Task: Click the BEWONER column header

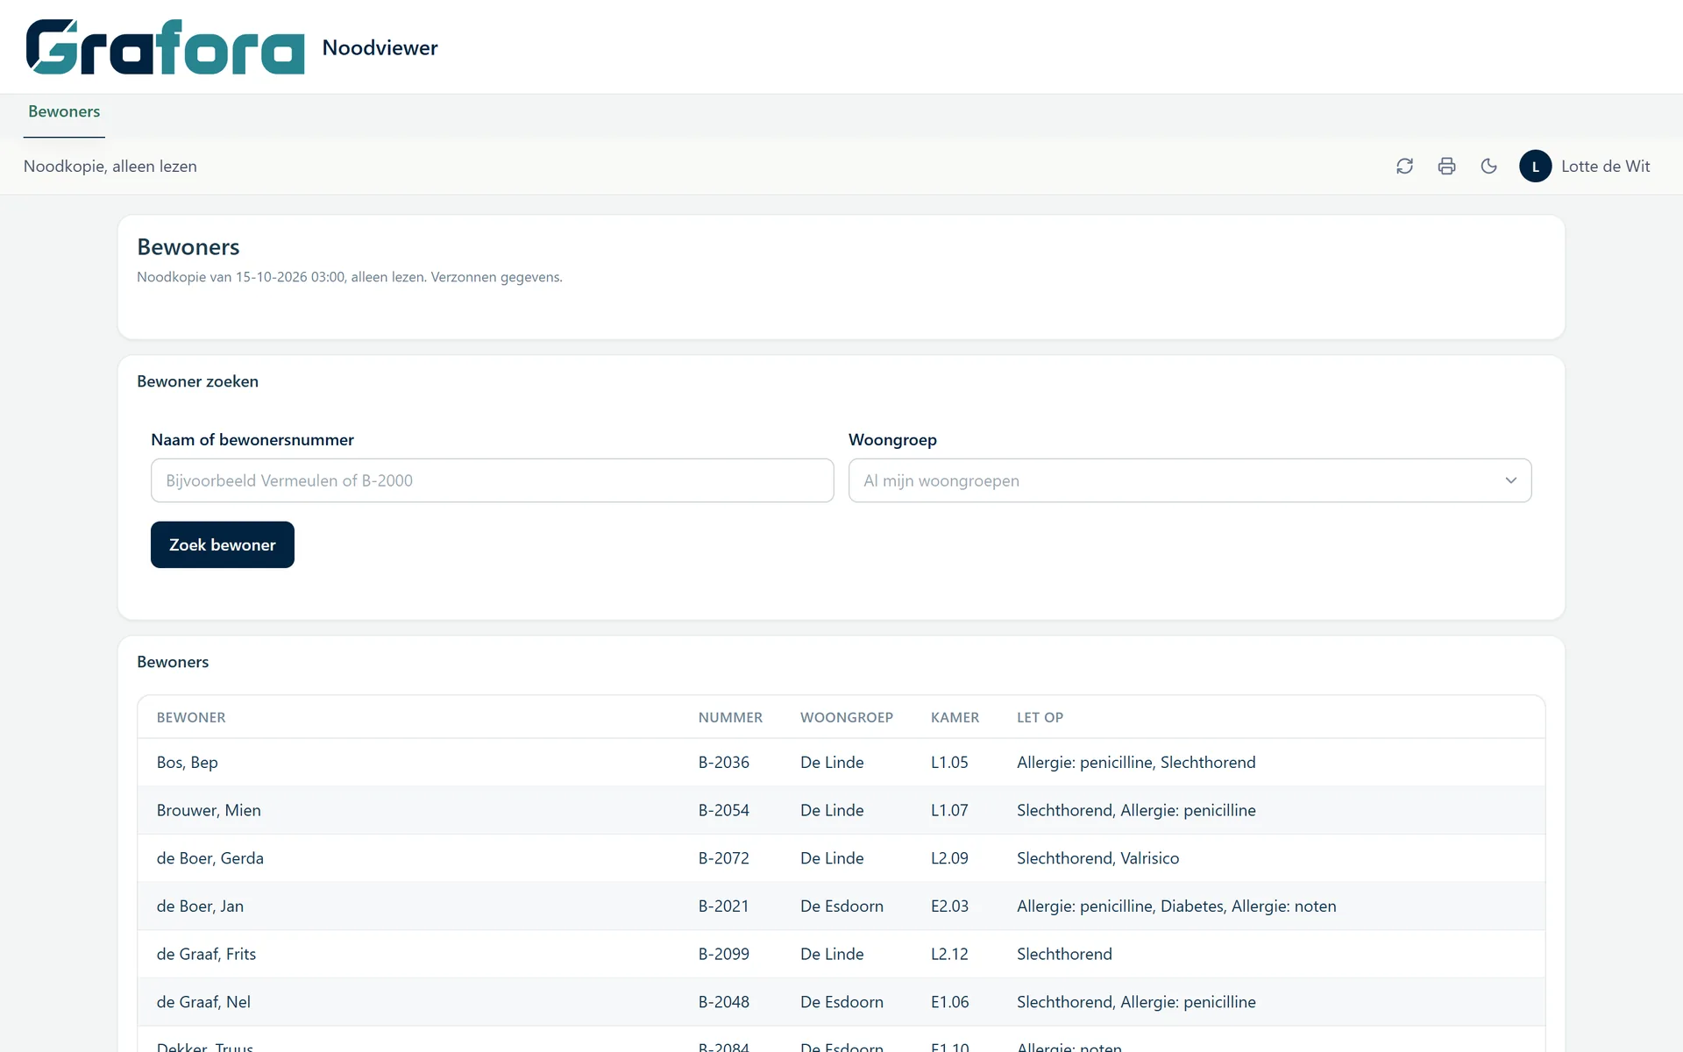Action: click(191, 717)
